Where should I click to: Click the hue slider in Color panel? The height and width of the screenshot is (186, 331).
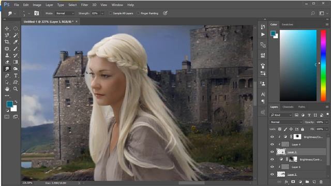[323, 66]
